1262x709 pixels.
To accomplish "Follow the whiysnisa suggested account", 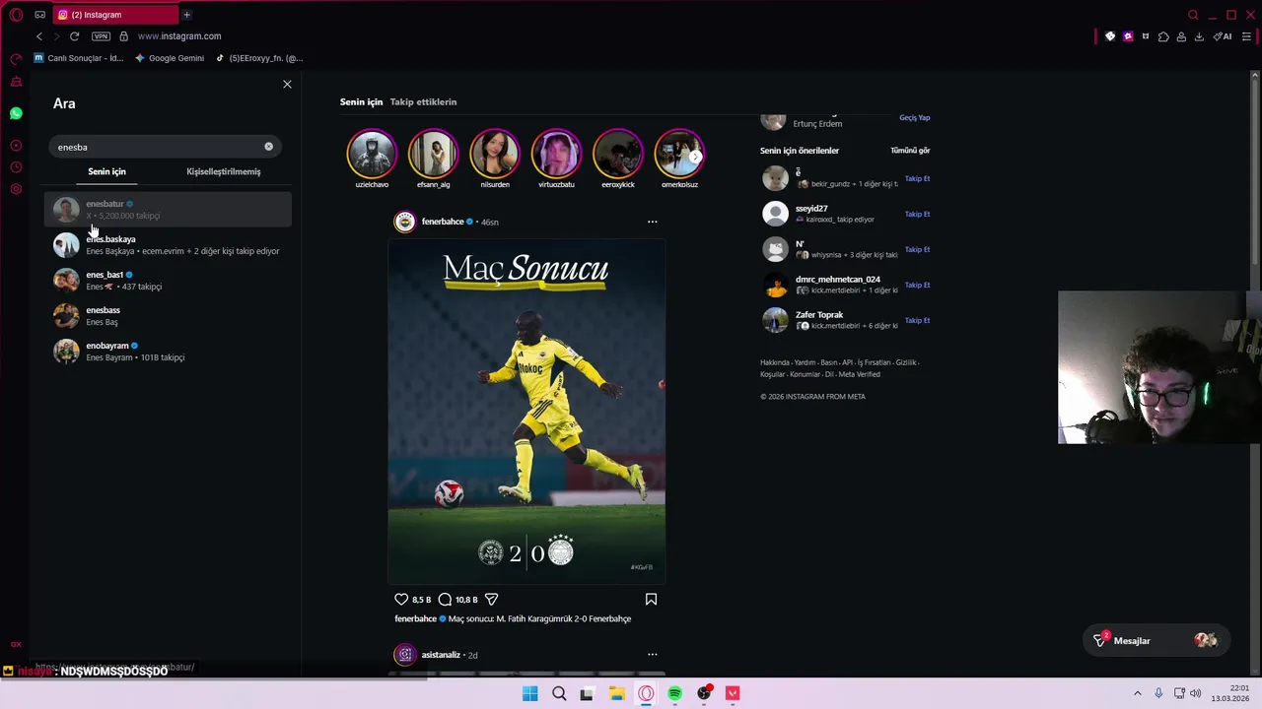I will (917, 249).
